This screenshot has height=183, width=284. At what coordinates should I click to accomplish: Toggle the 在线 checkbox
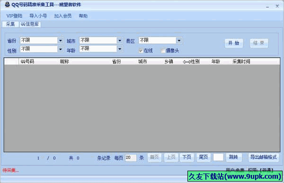pyautogui.click(x=141, y=51)
